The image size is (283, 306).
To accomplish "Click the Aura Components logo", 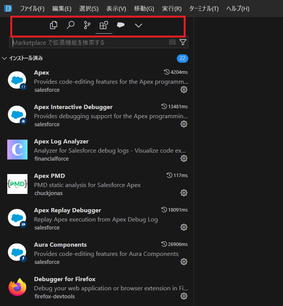I will pyautogui.click(x=17, y=253).
